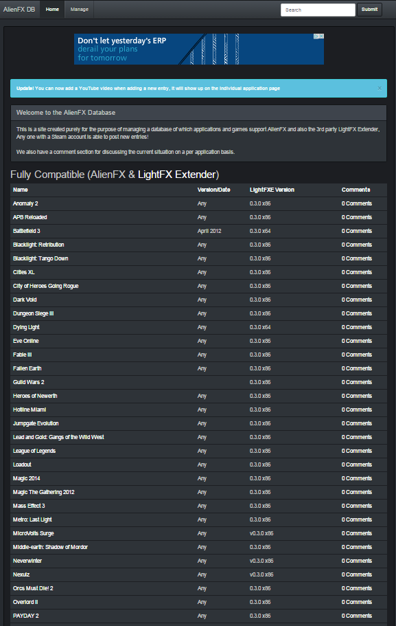
Task: Click MicroVolts Surge's v0.3.0 x86 cell
Action: point(261,533)
